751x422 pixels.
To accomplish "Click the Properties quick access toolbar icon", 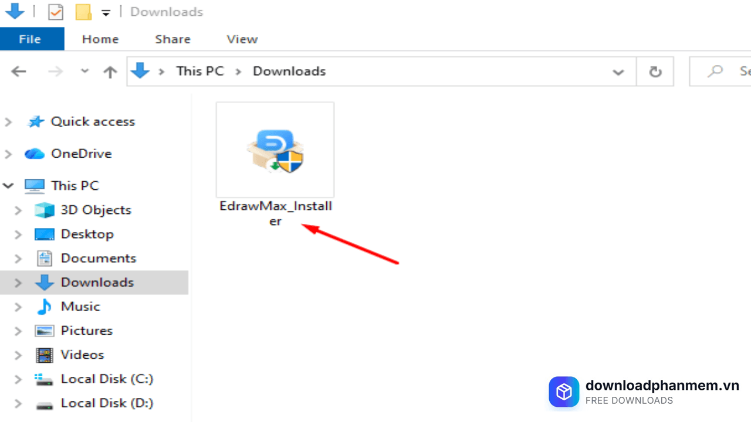I will [x=56, y=12].
